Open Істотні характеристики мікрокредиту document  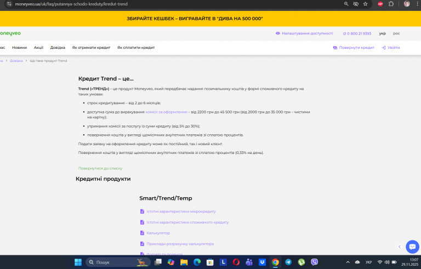tap(181, 211)
